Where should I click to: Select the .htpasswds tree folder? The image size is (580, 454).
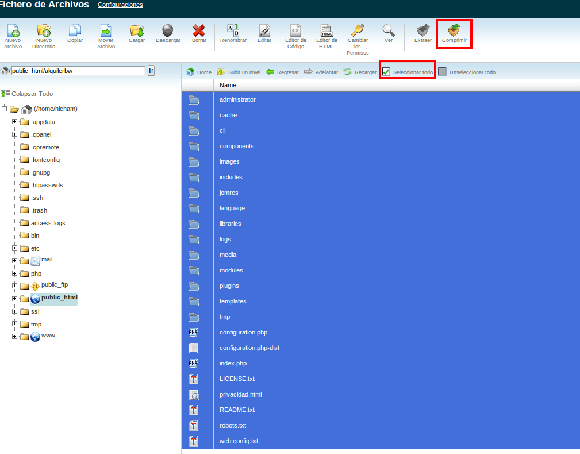click(x=47, y=185)
